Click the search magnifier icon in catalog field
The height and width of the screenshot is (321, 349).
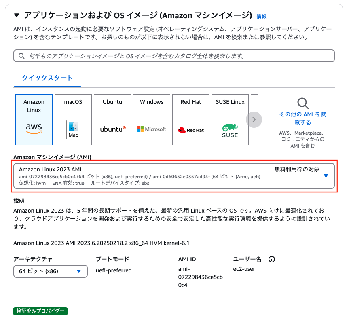coord(21,56)
